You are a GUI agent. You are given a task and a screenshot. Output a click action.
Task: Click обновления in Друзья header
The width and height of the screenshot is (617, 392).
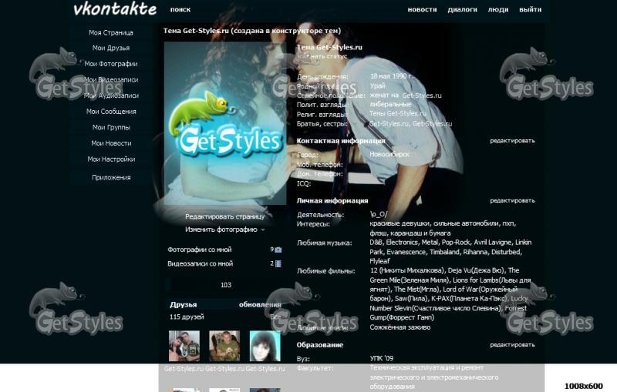(x=260, y=305)
